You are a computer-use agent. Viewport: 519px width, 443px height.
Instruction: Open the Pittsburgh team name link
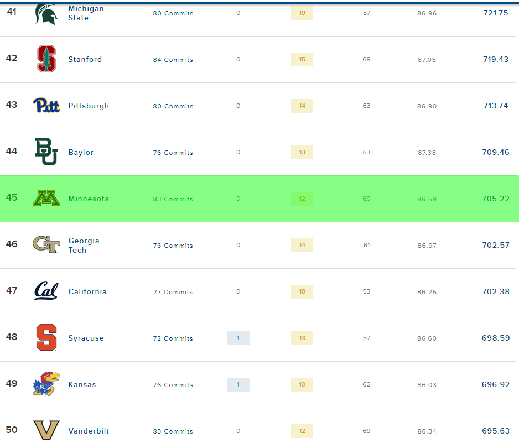[89, 106]
